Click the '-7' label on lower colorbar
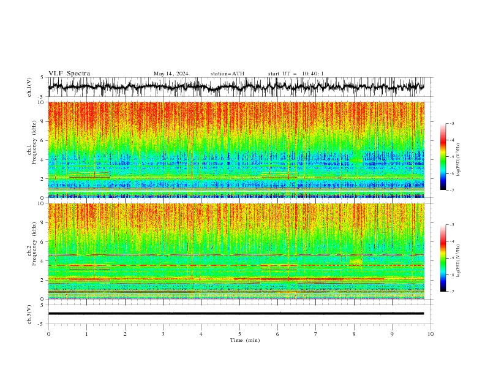The height and width of the screenshot is (375, 485). (x=451, y=292)
